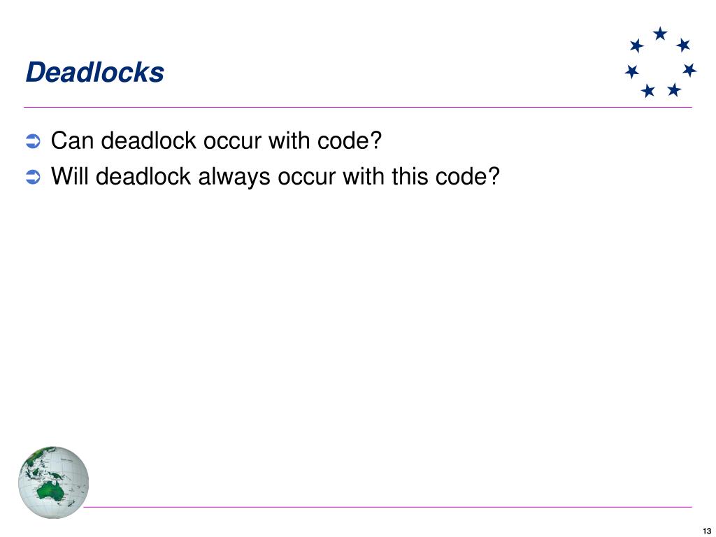The height and width of the screenshot is (537, 716).
Task: Click the word "Can" in the first bullet
Action: (72, 141)
